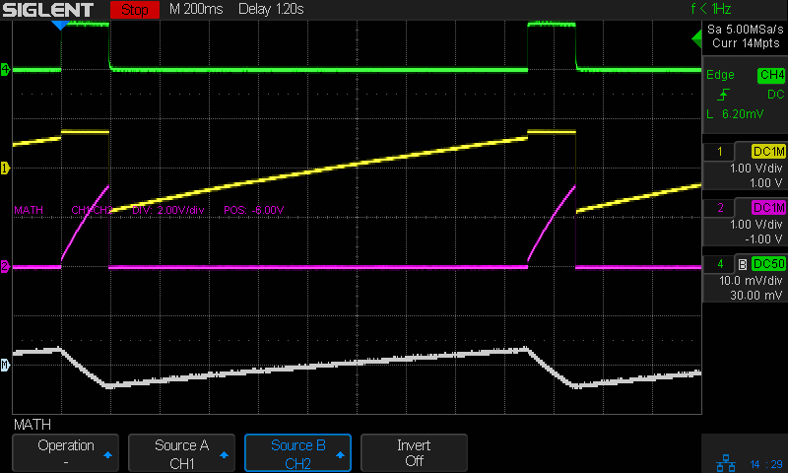
Task: Click the rising edge slope icon
Action: 724,95
